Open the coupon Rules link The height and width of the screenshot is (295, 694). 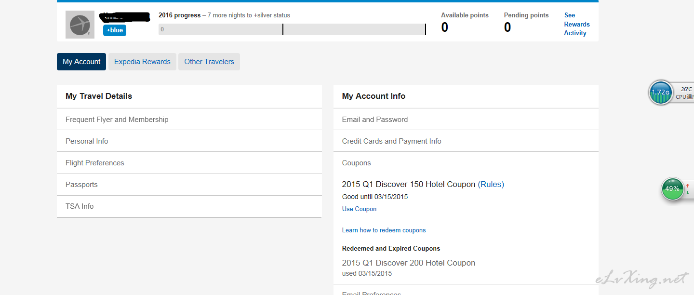coord(491,185)
